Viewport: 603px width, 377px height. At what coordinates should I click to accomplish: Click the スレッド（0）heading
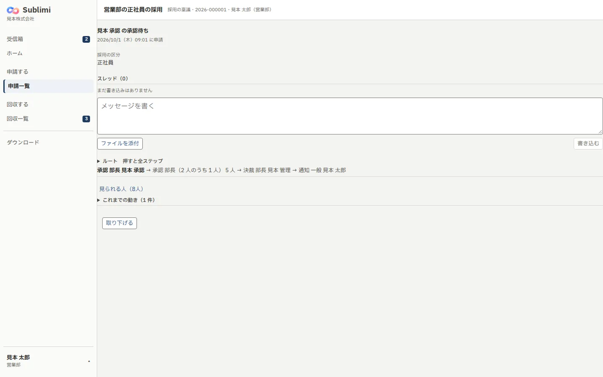pyautogui.click(x=113, y=78)
